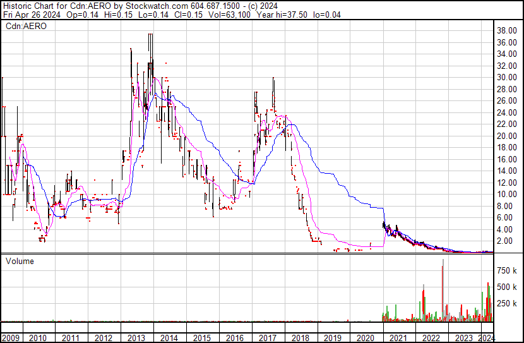Select the 2020 year label
The height and width of the screenshot is (343, 524).
(366, 338)
